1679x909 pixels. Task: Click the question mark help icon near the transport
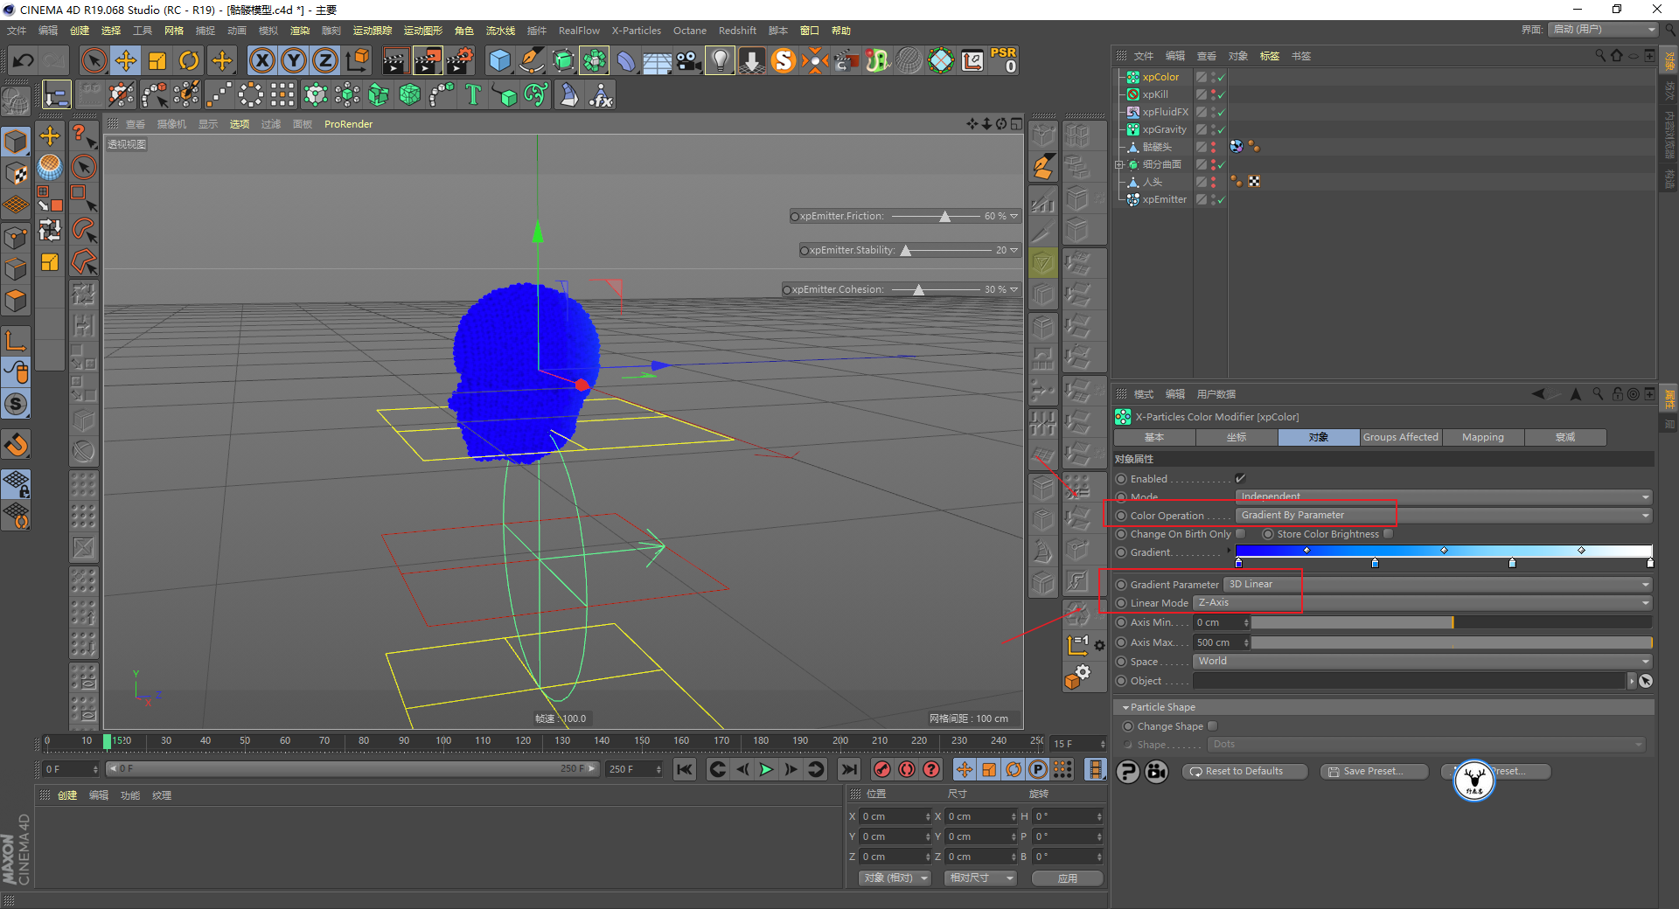tap(931, 769)
